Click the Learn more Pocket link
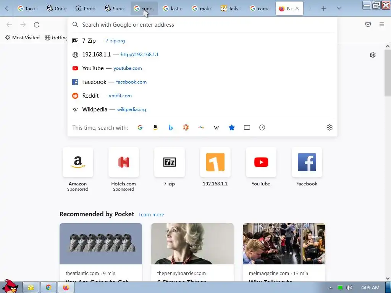Viewport: 391px width, 293px height. [x=151, y=214]
